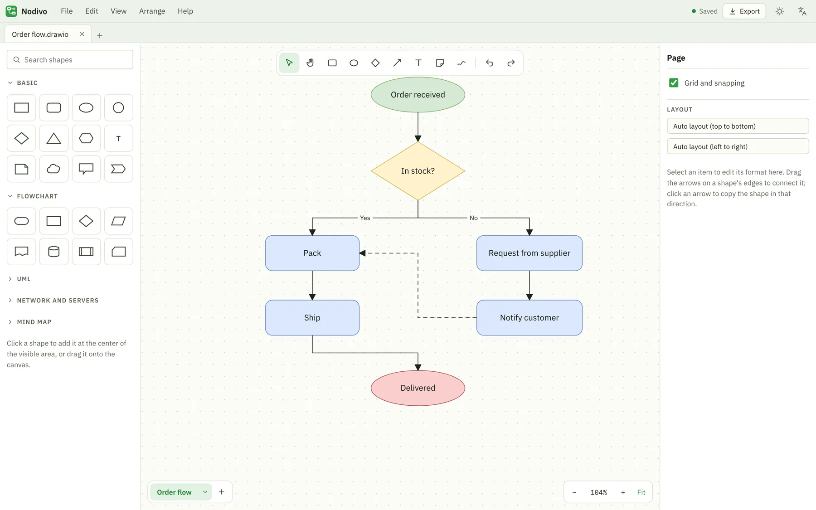The height and width of the screenshot is (510, 816).
Task: Apply Auto layout (left to right)
Action: (738, 146)
